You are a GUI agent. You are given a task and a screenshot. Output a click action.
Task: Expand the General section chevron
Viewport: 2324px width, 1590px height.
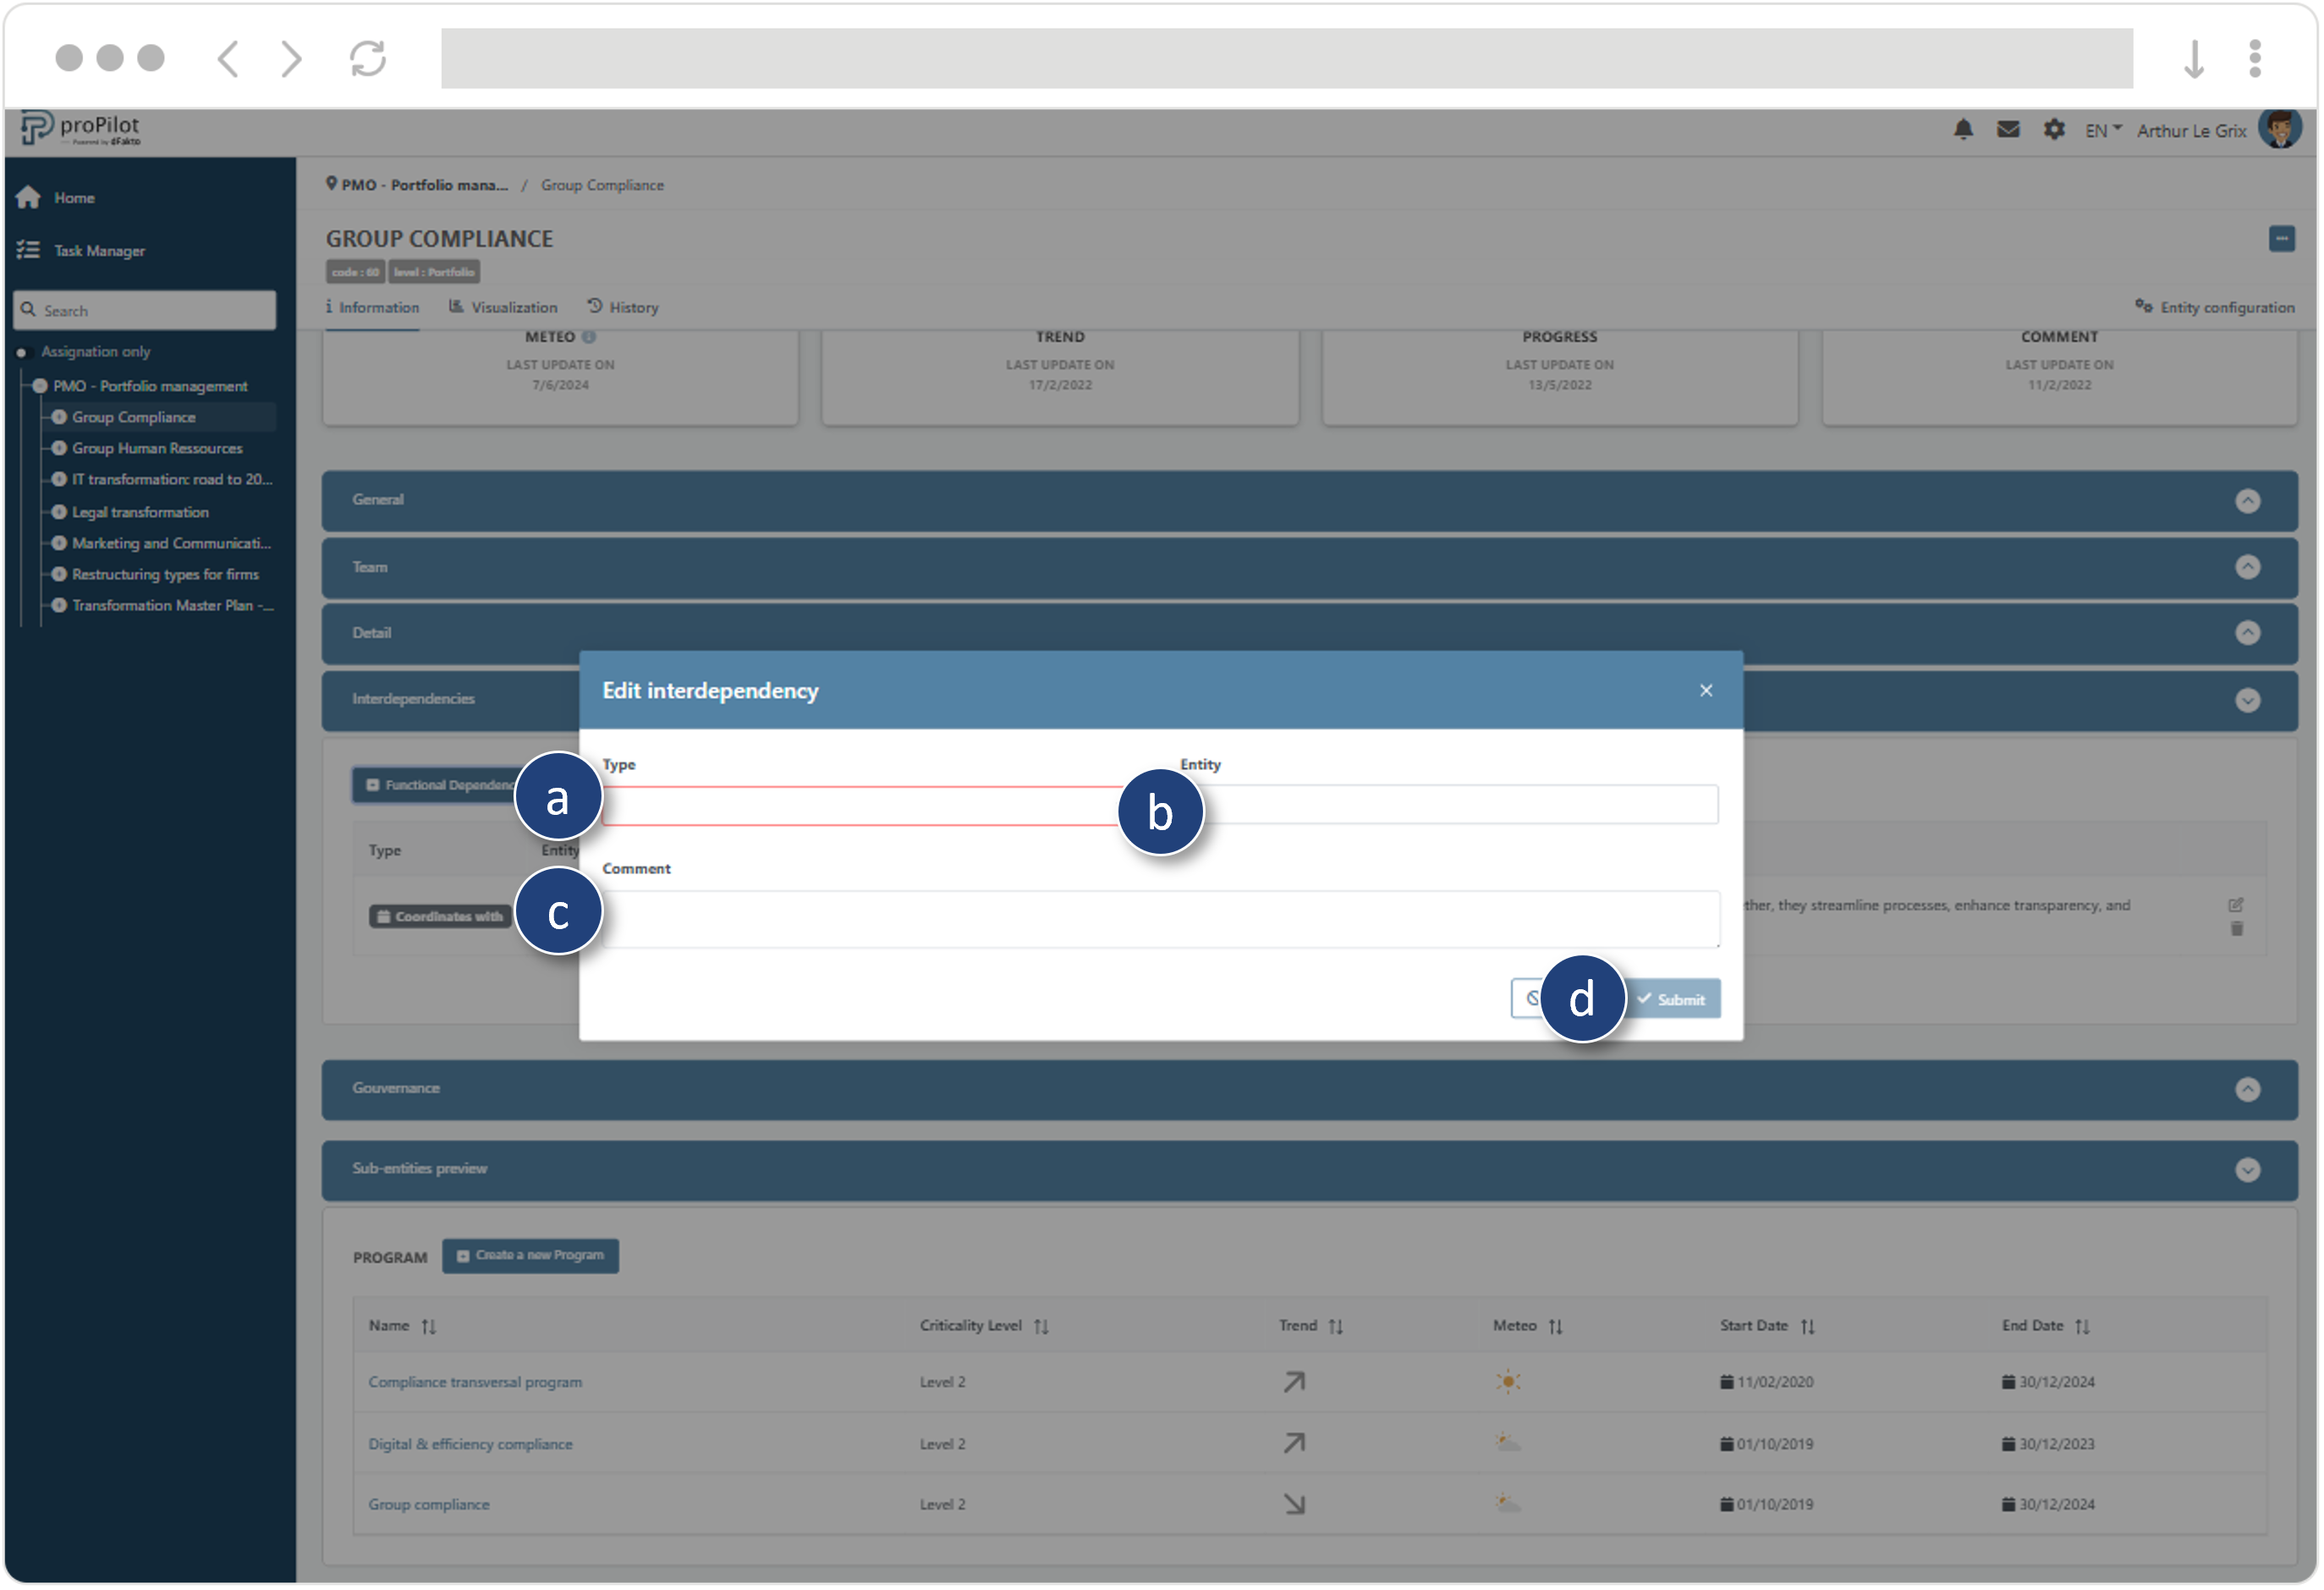tap(2247, 501)
